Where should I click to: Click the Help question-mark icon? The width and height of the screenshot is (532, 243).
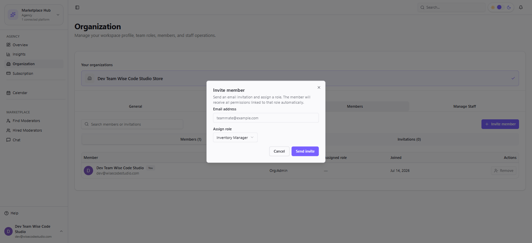tap(6, 213)
